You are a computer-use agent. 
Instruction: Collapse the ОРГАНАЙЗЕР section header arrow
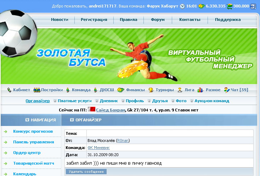point(72,120)
